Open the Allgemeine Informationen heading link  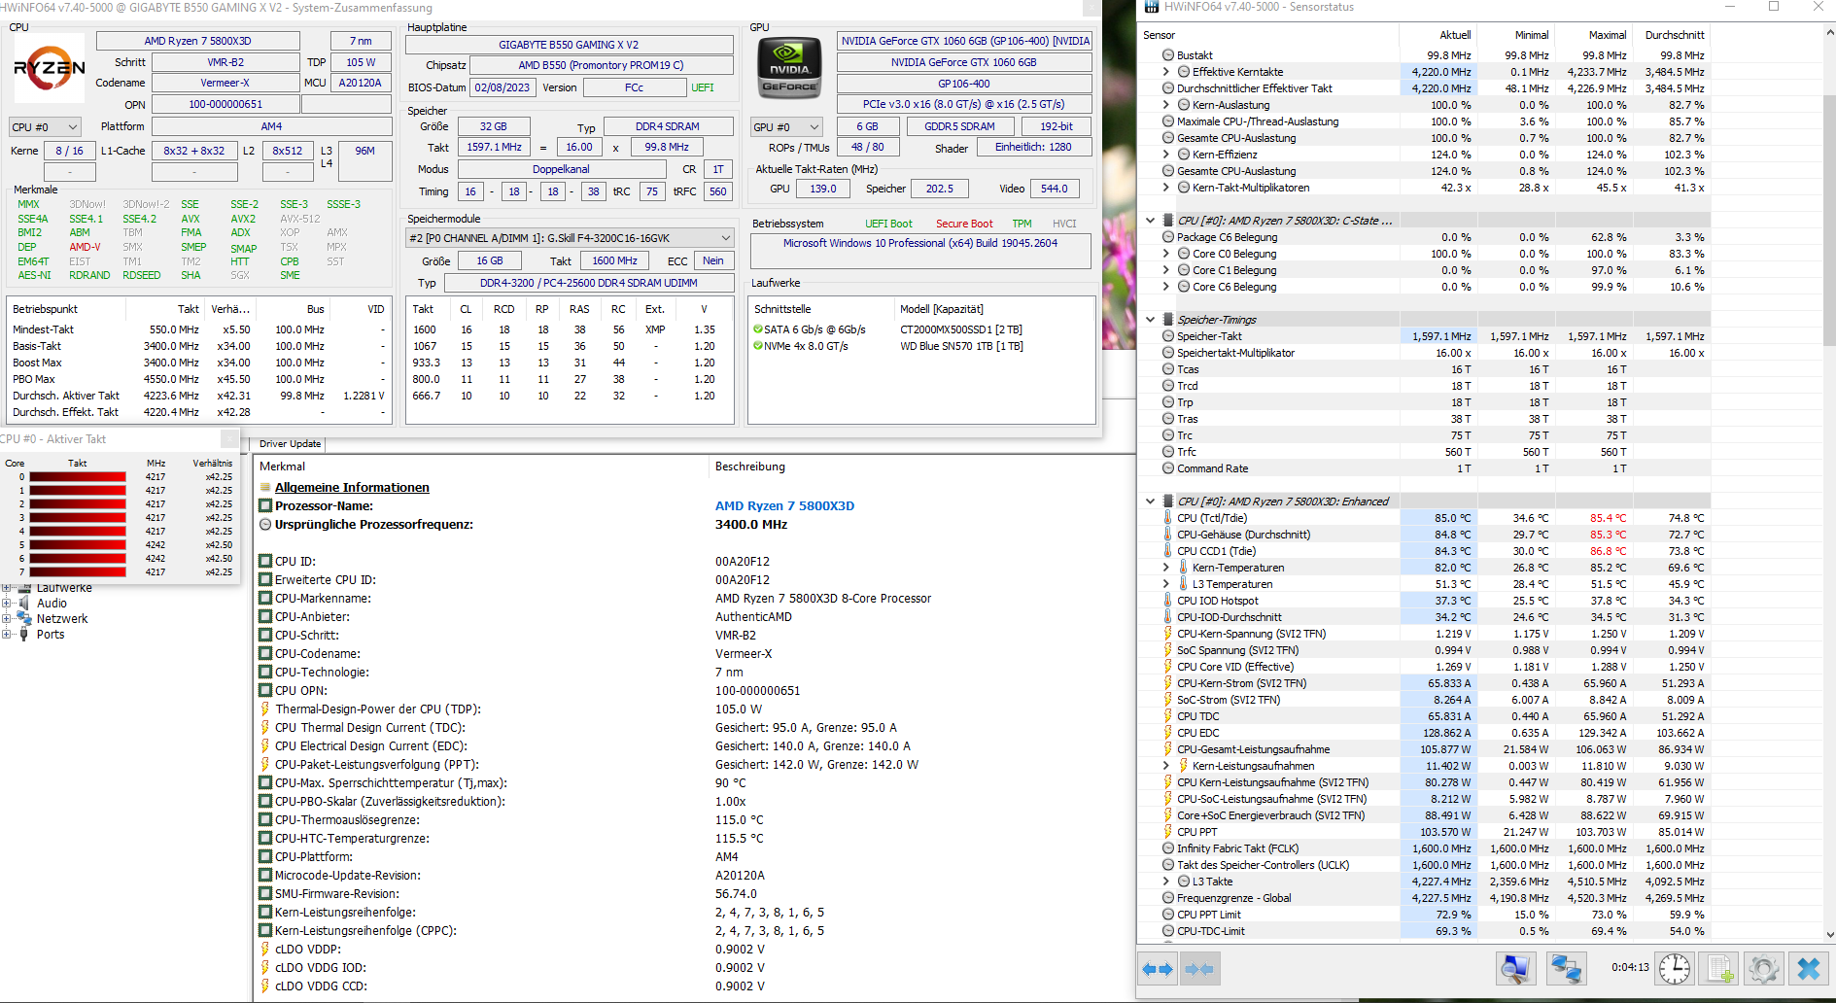352,488
